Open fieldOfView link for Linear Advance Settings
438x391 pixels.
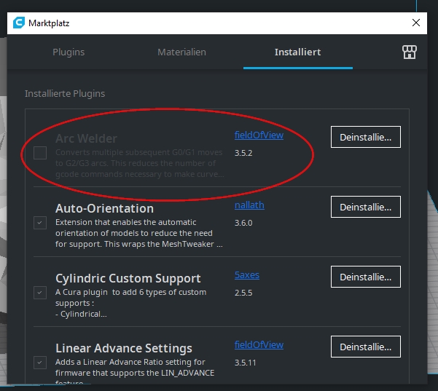(x=259, y=344)
